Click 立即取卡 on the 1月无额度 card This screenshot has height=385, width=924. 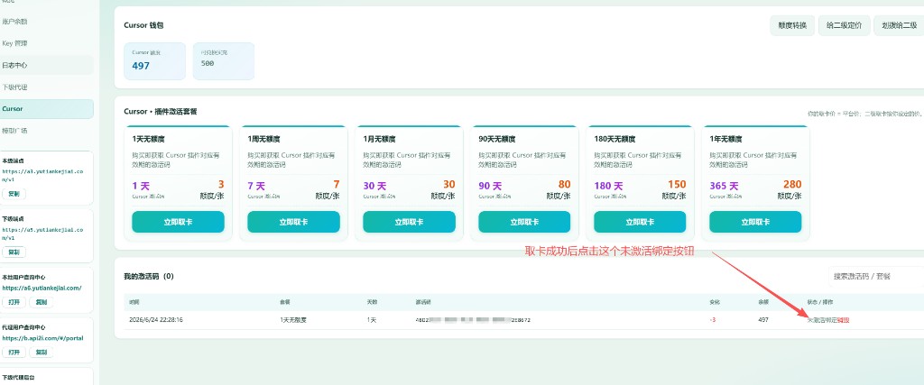point(409,222)
